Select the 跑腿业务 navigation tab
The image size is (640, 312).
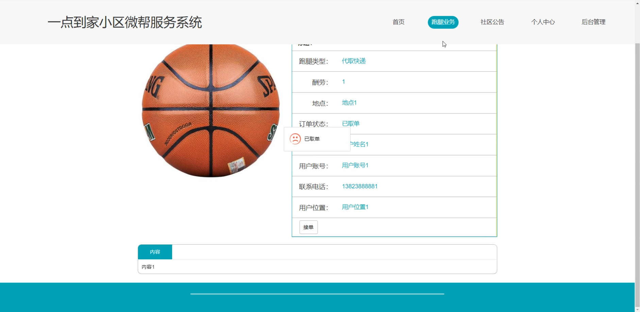pyautogui.click(x=443, y=22)
